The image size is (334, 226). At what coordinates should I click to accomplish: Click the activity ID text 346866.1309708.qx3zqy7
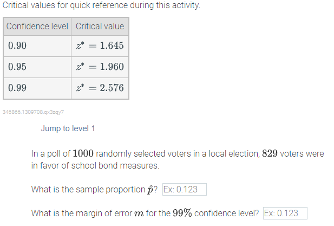pos(33,112)
